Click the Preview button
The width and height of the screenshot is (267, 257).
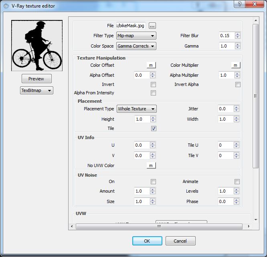(36, 79)
